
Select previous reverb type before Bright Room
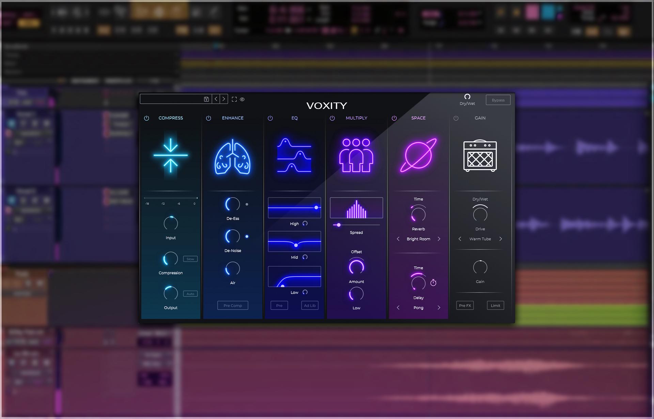[x=398, y=239]
